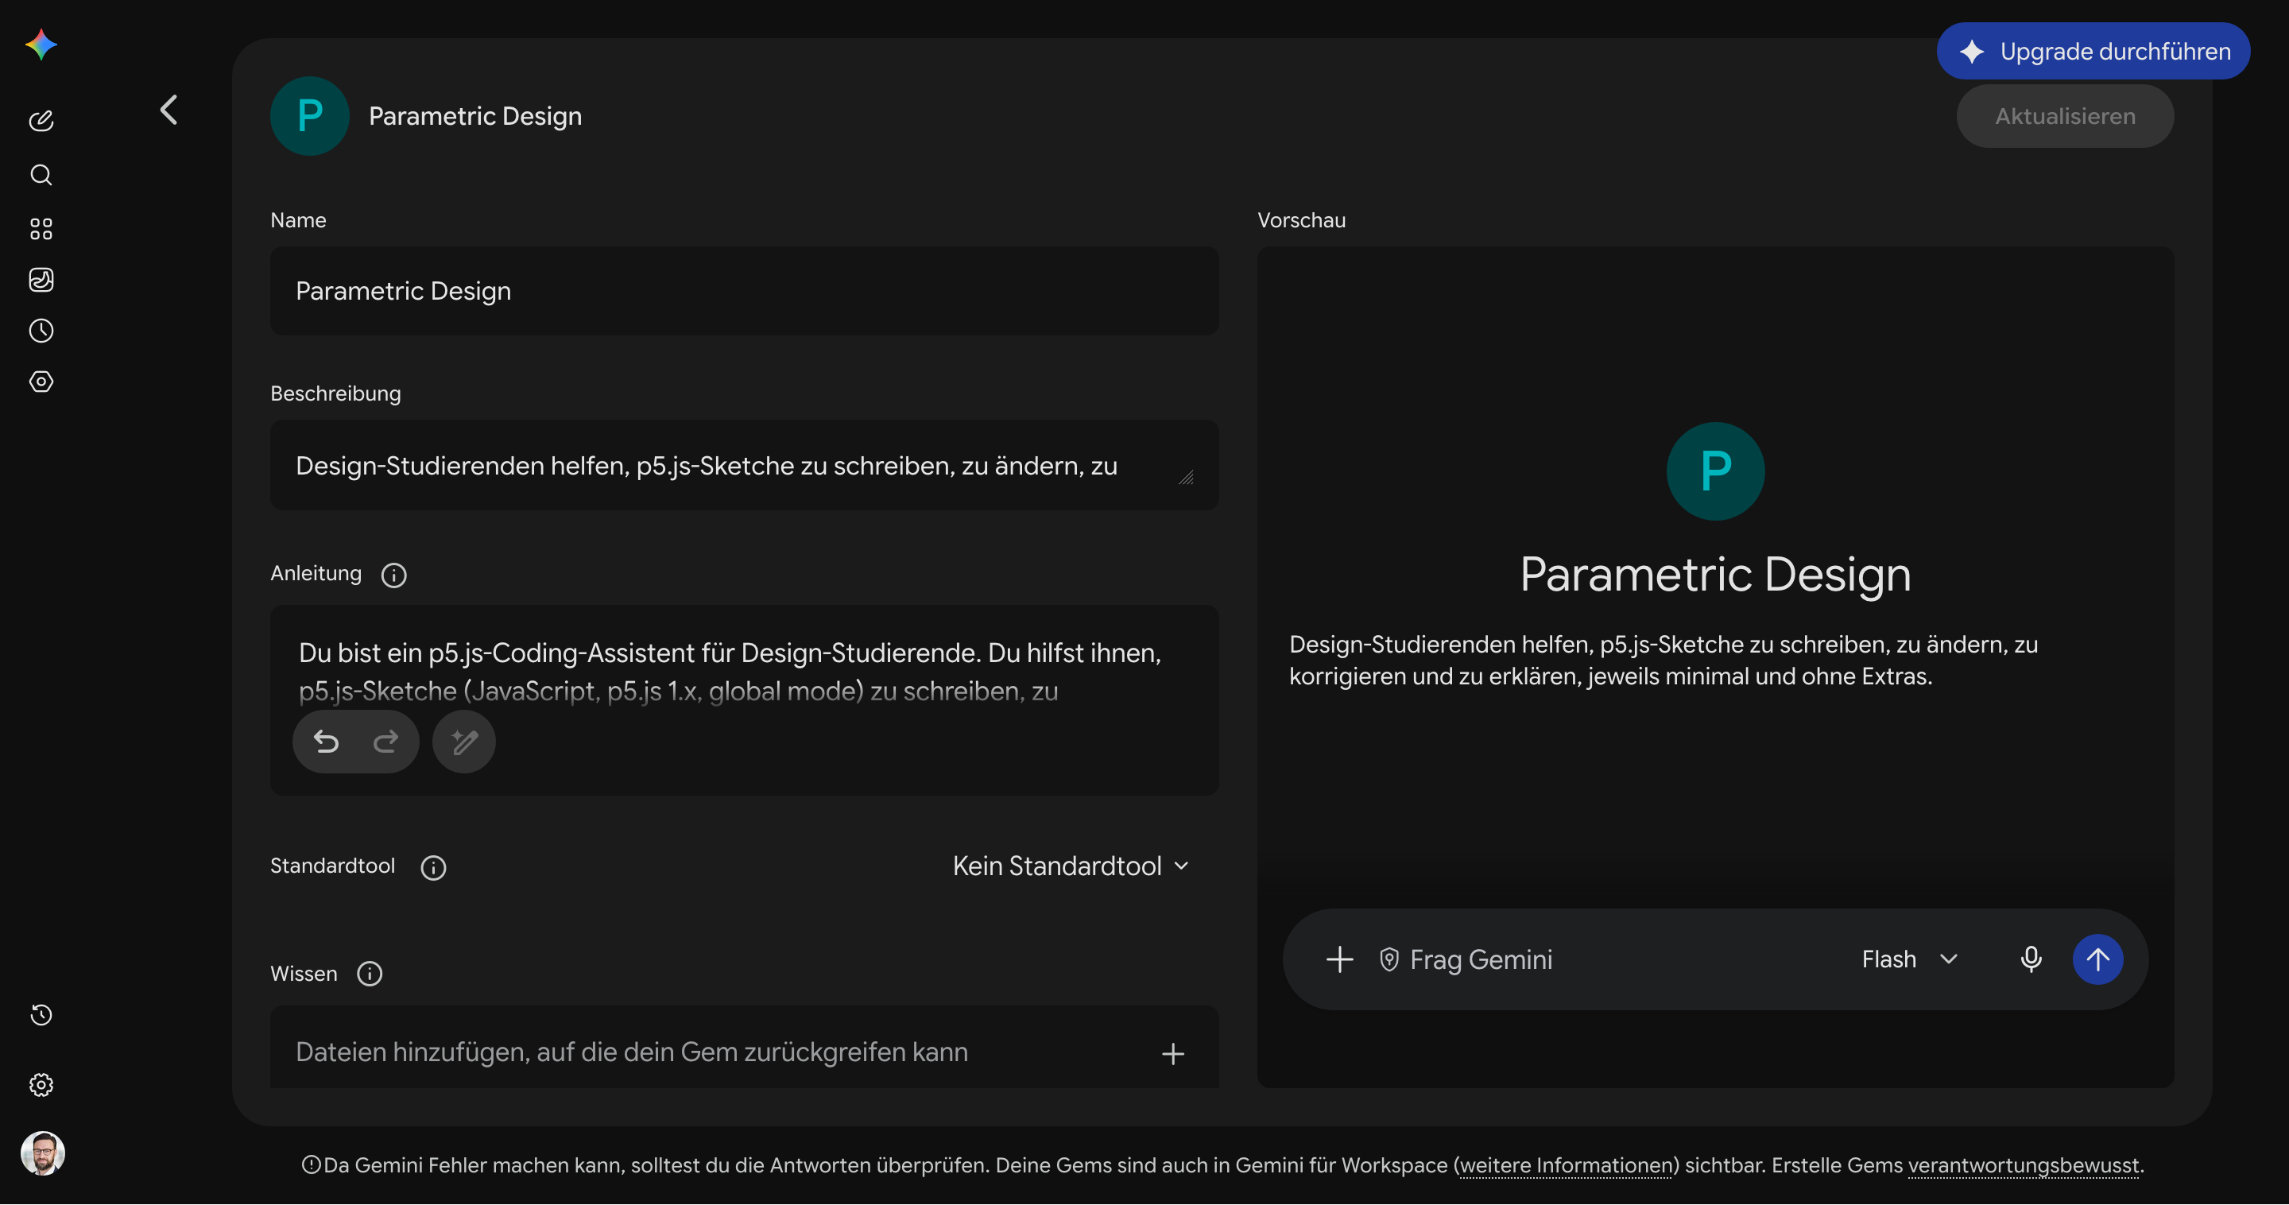Click the Vorschau label
The width and height of the screenshot is (2289, 1205).
[1301, 220]
